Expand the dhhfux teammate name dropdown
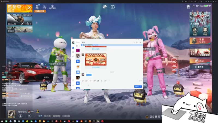 153,49
